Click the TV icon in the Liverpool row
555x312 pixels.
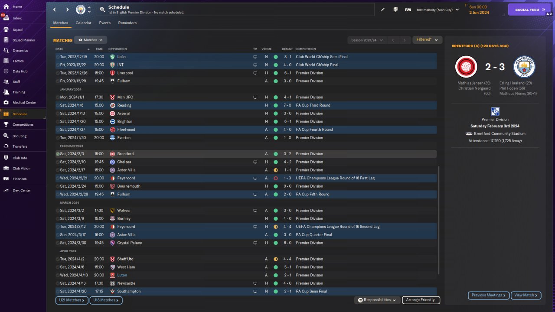pyautogui.click(x=255, y=73)
